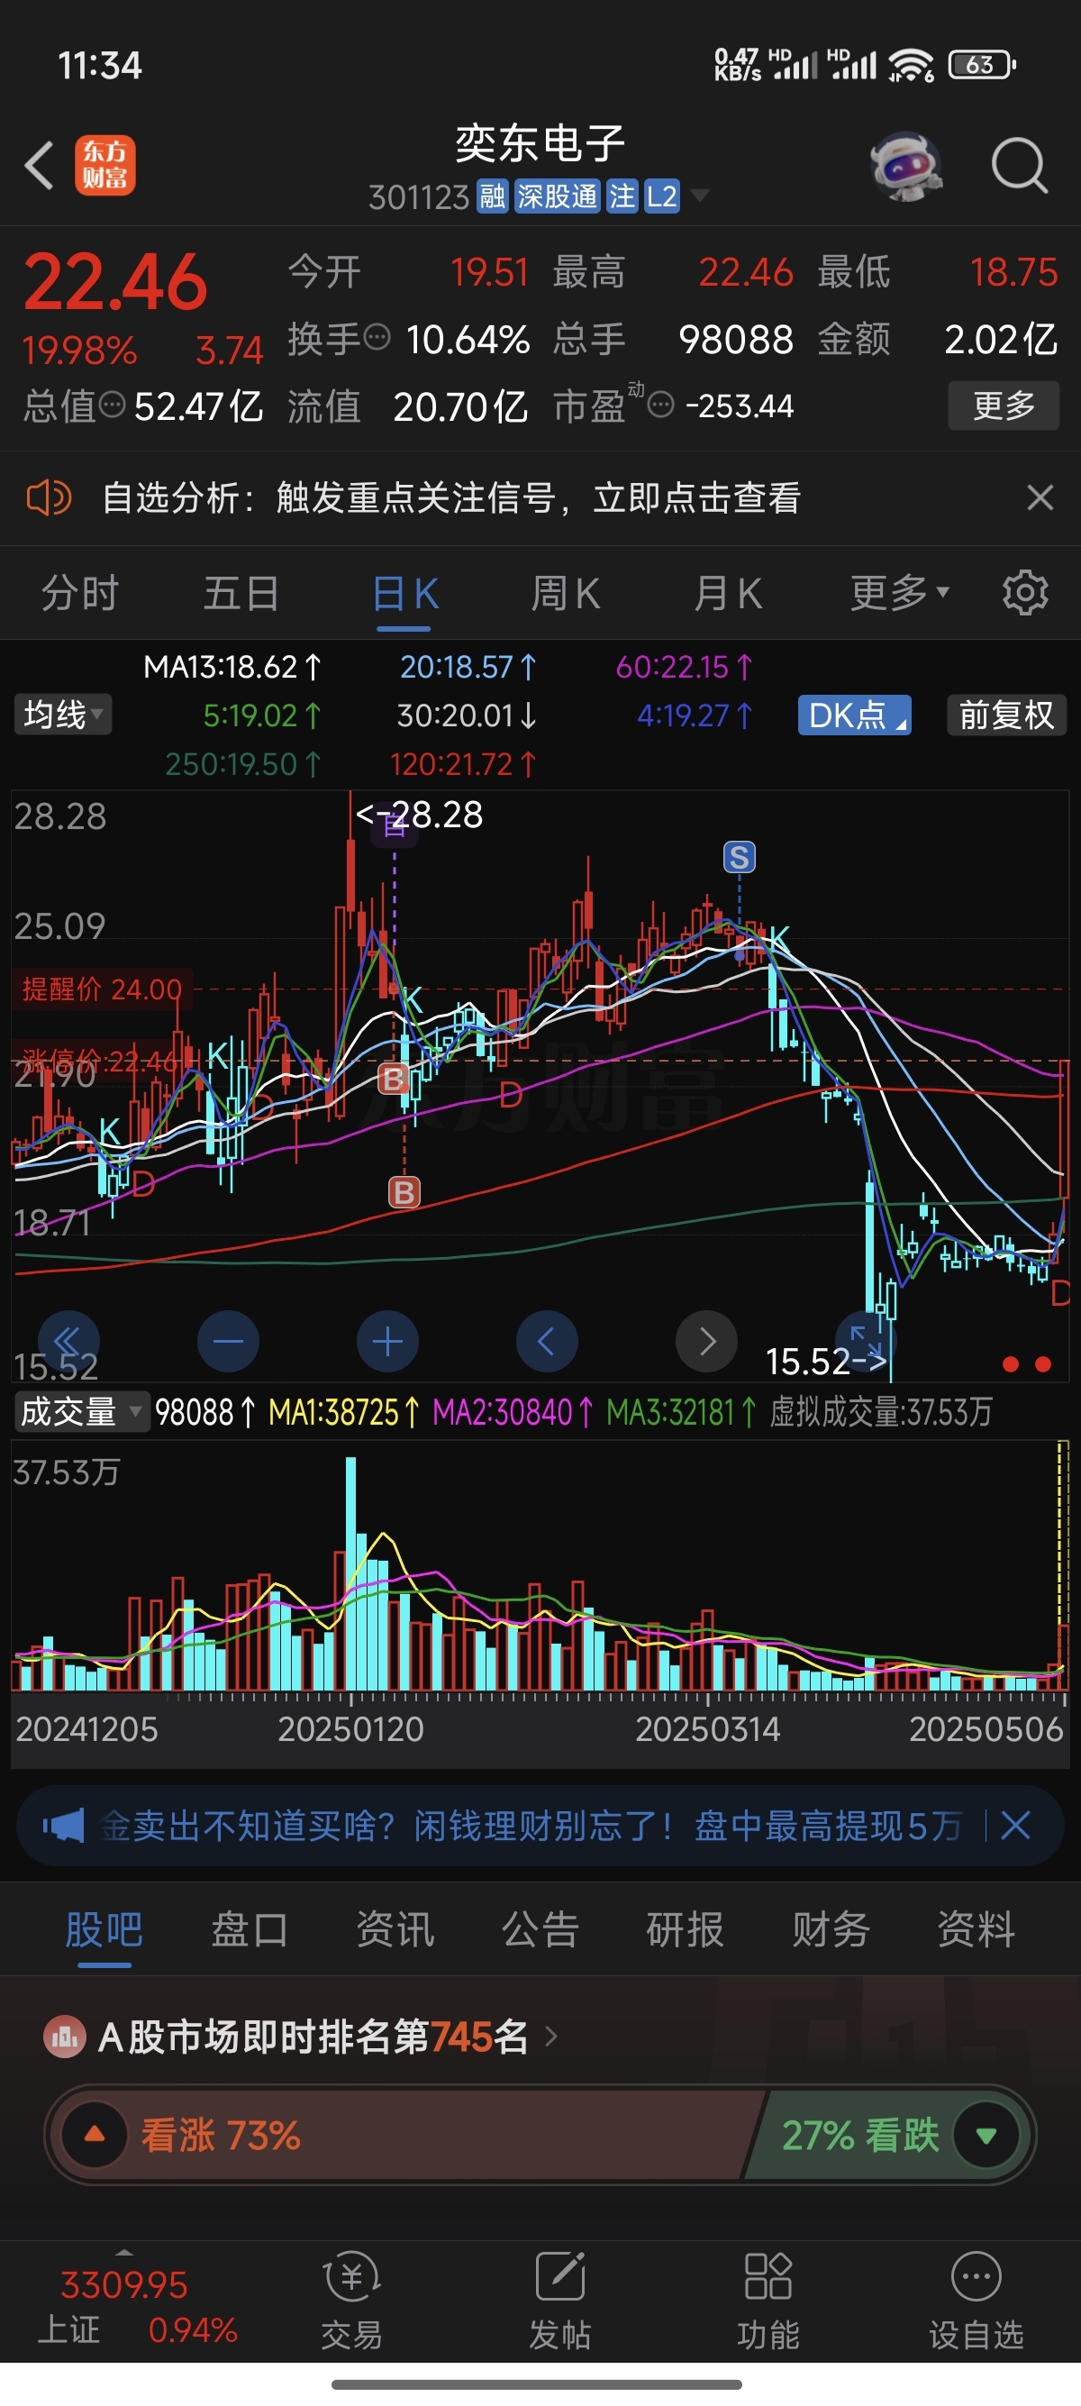Open the robot assistant avatar
Image resolution: width=1081 pixels, height=2406 pixels.
(x=905, y=165)
